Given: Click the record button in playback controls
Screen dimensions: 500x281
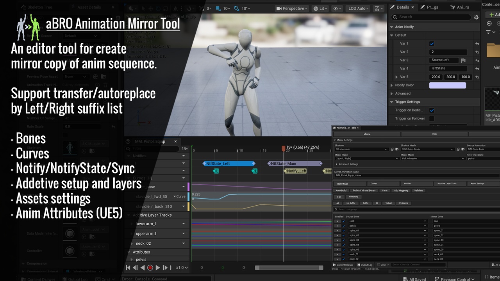Looking at the screenshot, I should coord(150,268).
